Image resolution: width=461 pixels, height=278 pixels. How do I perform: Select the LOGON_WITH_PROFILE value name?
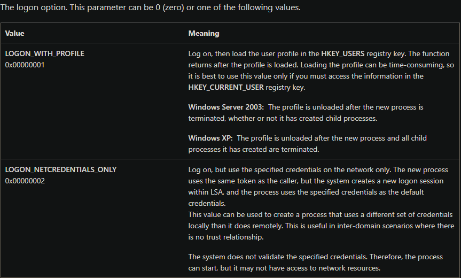44,54
